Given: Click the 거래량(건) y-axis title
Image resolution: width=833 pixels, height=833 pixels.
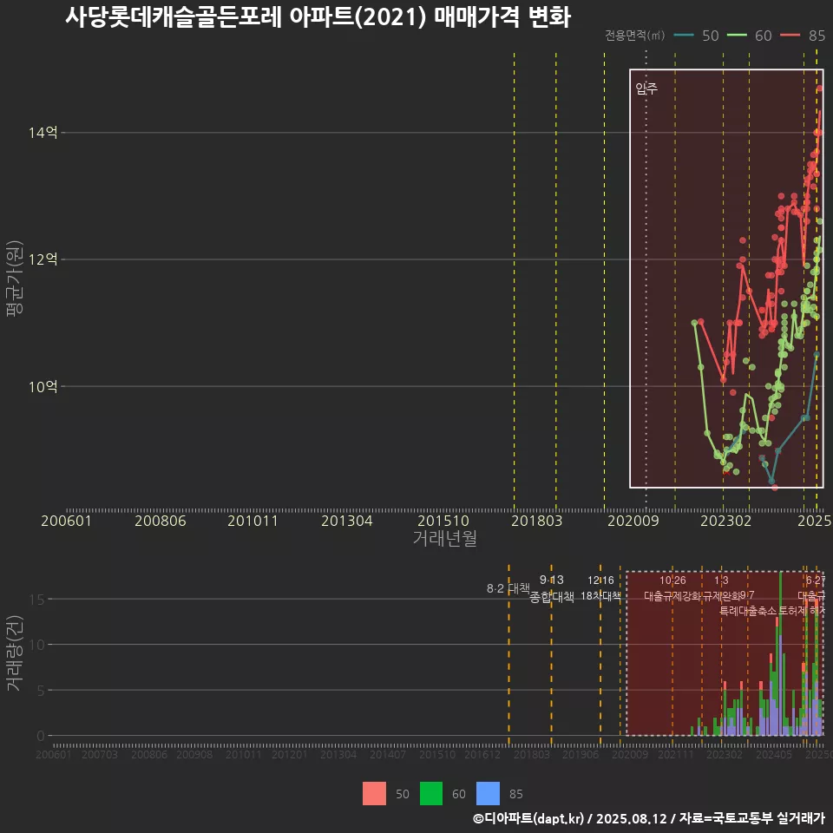Looking at the screenshot, I should tap(15, 653).
